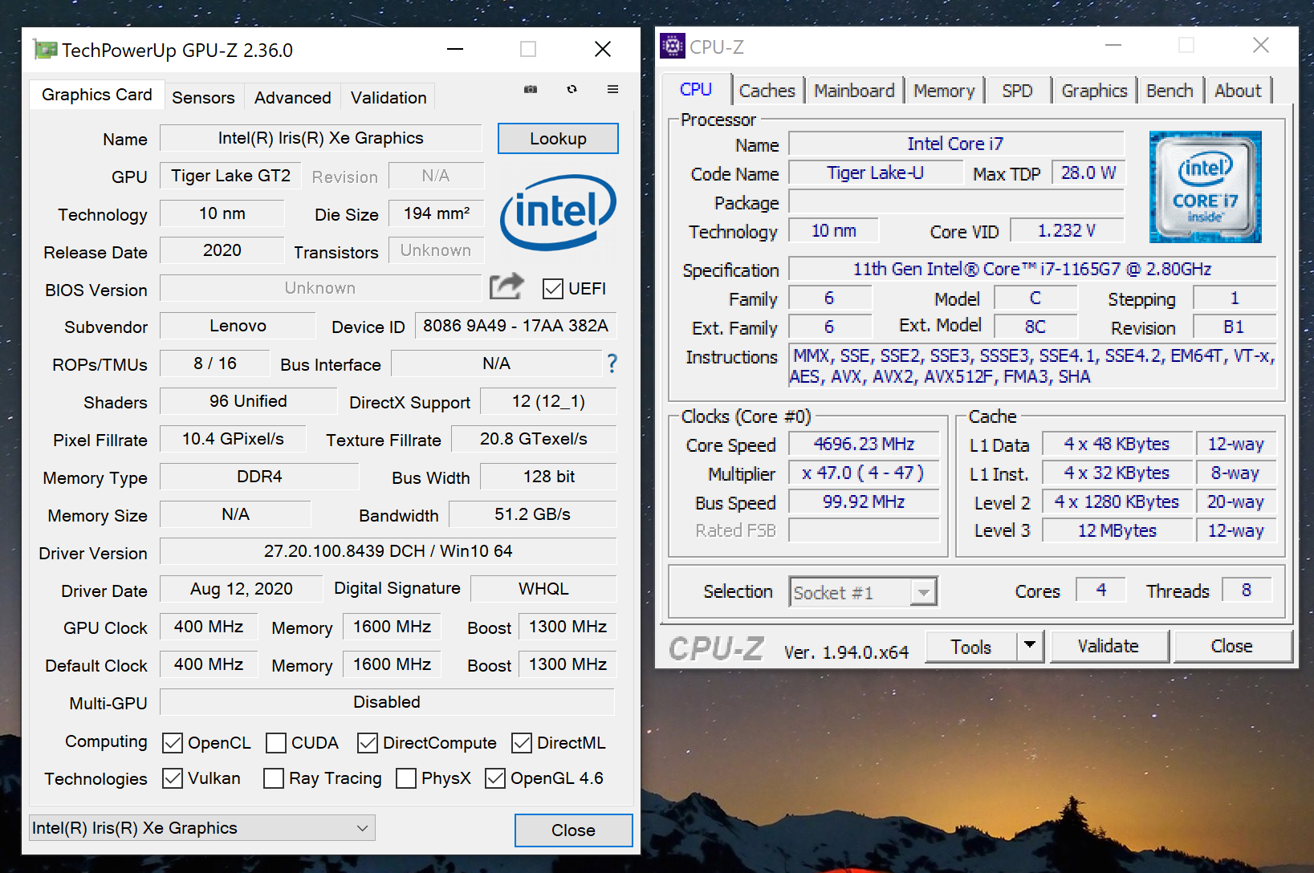Click the Instructions list text in CPU-Z
Viewport: 1314px width, 873px height.
[1032, 366]
